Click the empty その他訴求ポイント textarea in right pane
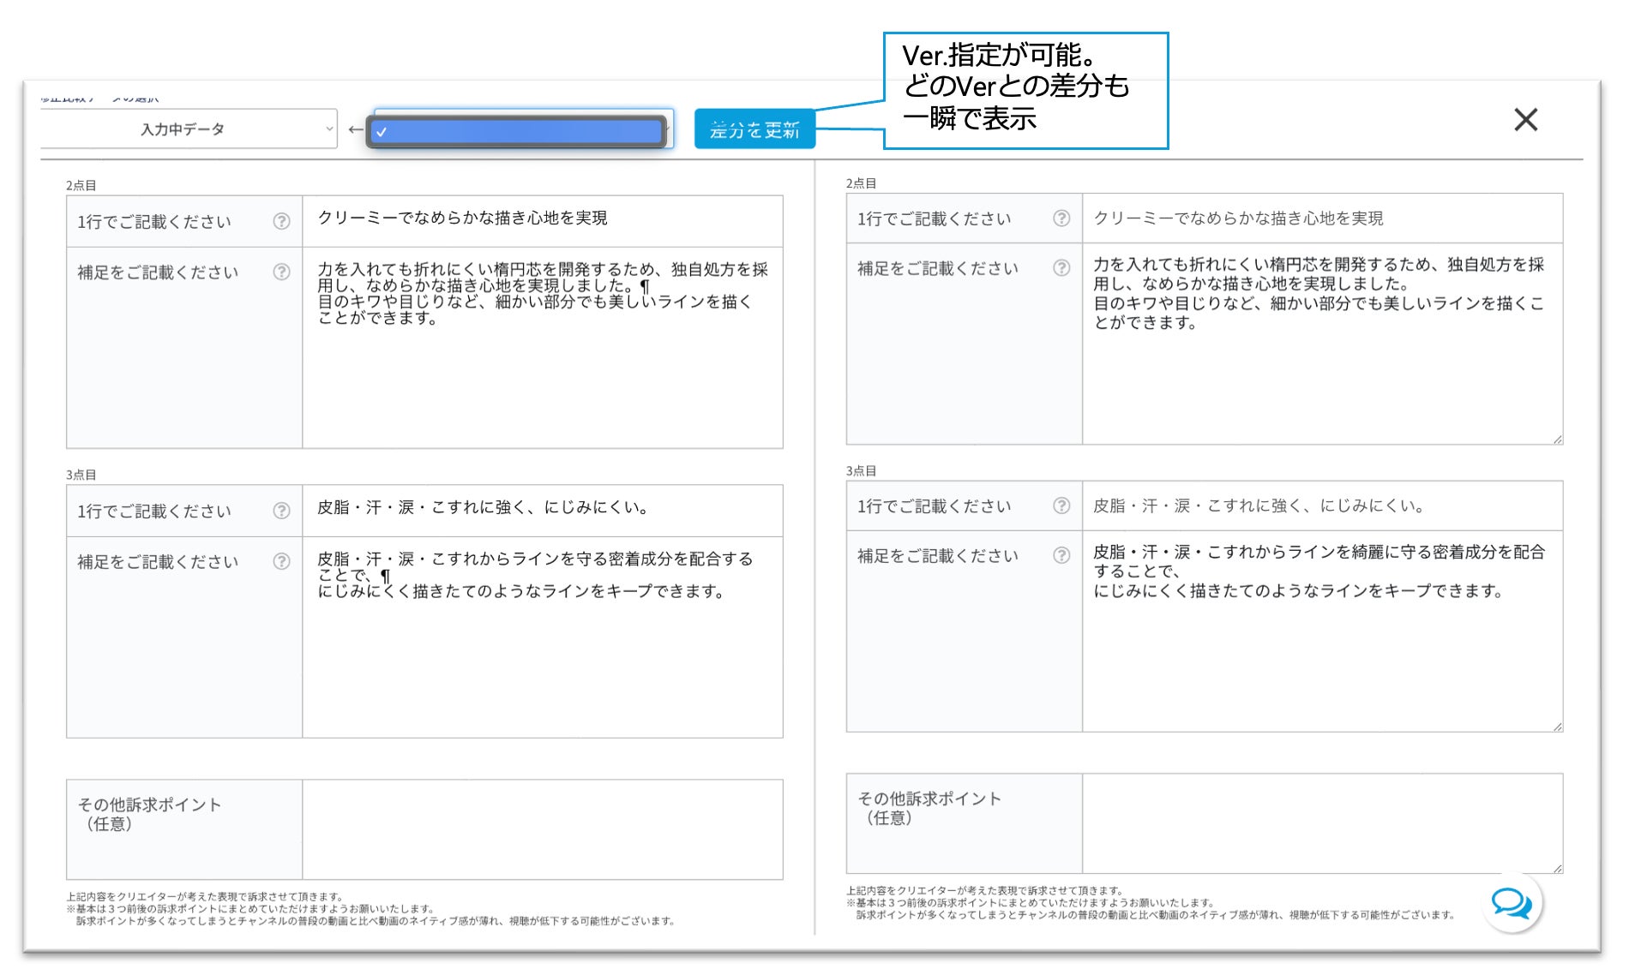This screenshot has height=975, width=1629. [x=1322, y=823]
